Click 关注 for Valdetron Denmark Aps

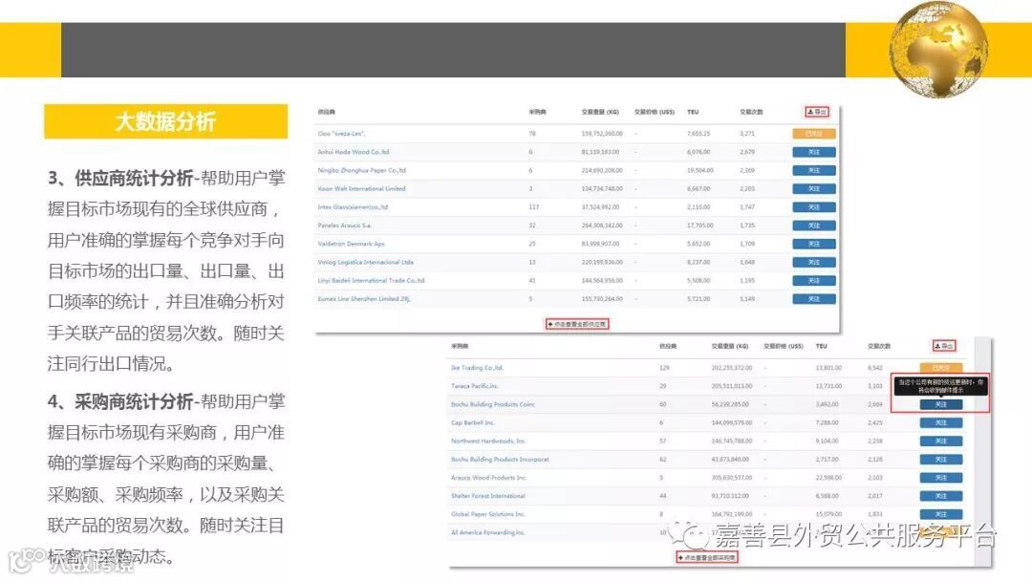click(814, 244)
